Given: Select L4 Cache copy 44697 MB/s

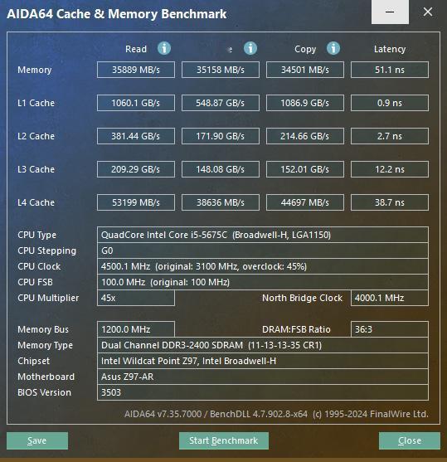Looking at the screenshot, I should click(x=305, y=202).
